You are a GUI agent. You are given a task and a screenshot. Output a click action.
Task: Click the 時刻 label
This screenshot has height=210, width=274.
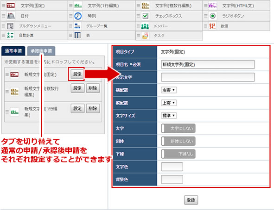[92, 16]
